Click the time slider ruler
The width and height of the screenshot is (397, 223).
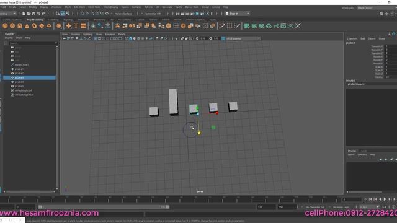(171, 199)
